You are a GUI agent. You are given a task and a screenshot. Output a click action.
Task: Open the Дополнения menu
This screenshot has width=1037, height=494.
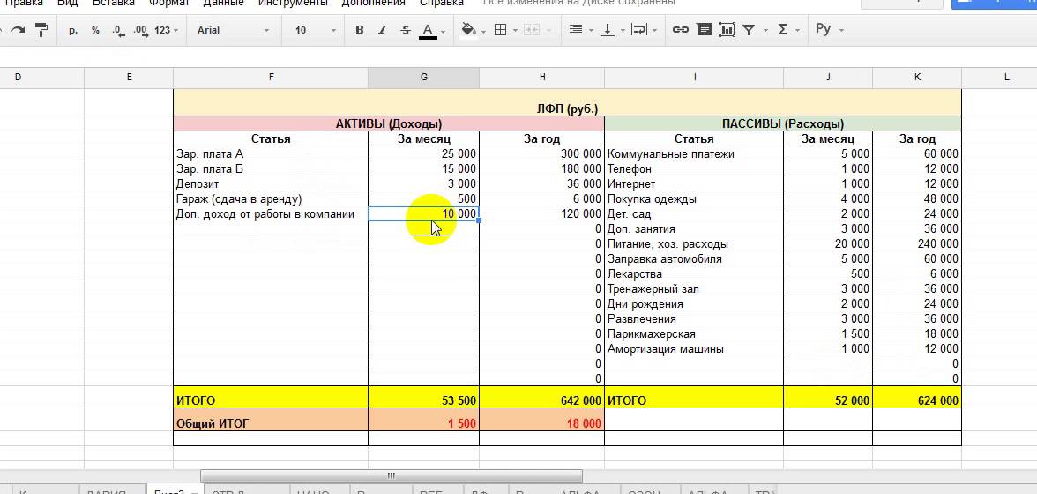[x=373, y=3]
